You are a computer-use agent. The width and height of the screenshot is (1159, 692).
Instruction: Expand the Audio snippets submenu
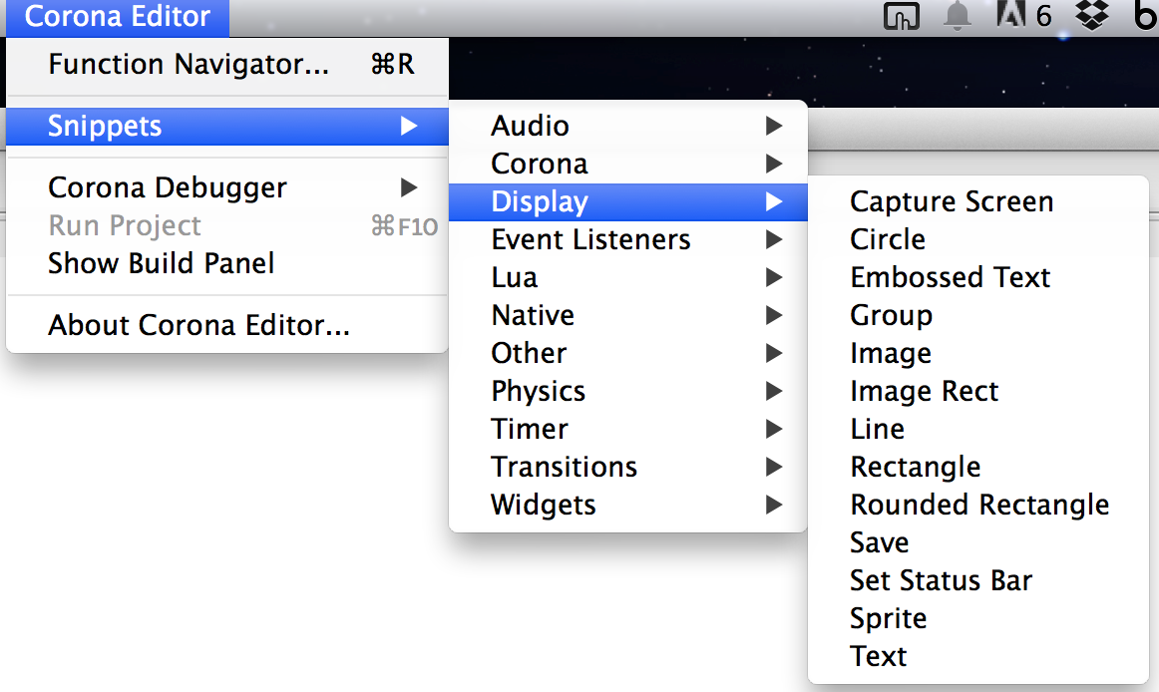(628, 126)
